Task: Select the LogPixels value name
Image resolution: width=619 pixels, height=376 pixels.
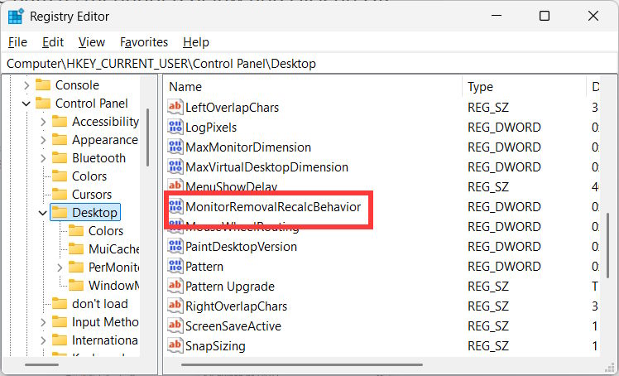Action: 211,128
